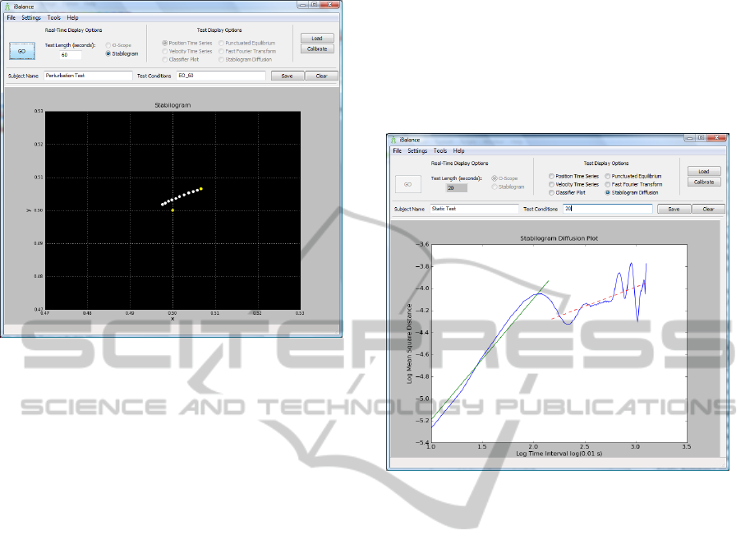Image resolution: width=750 pixels, height=558 pixels.
Task: Click Calibrate in the right window
Action: point(704,182)
